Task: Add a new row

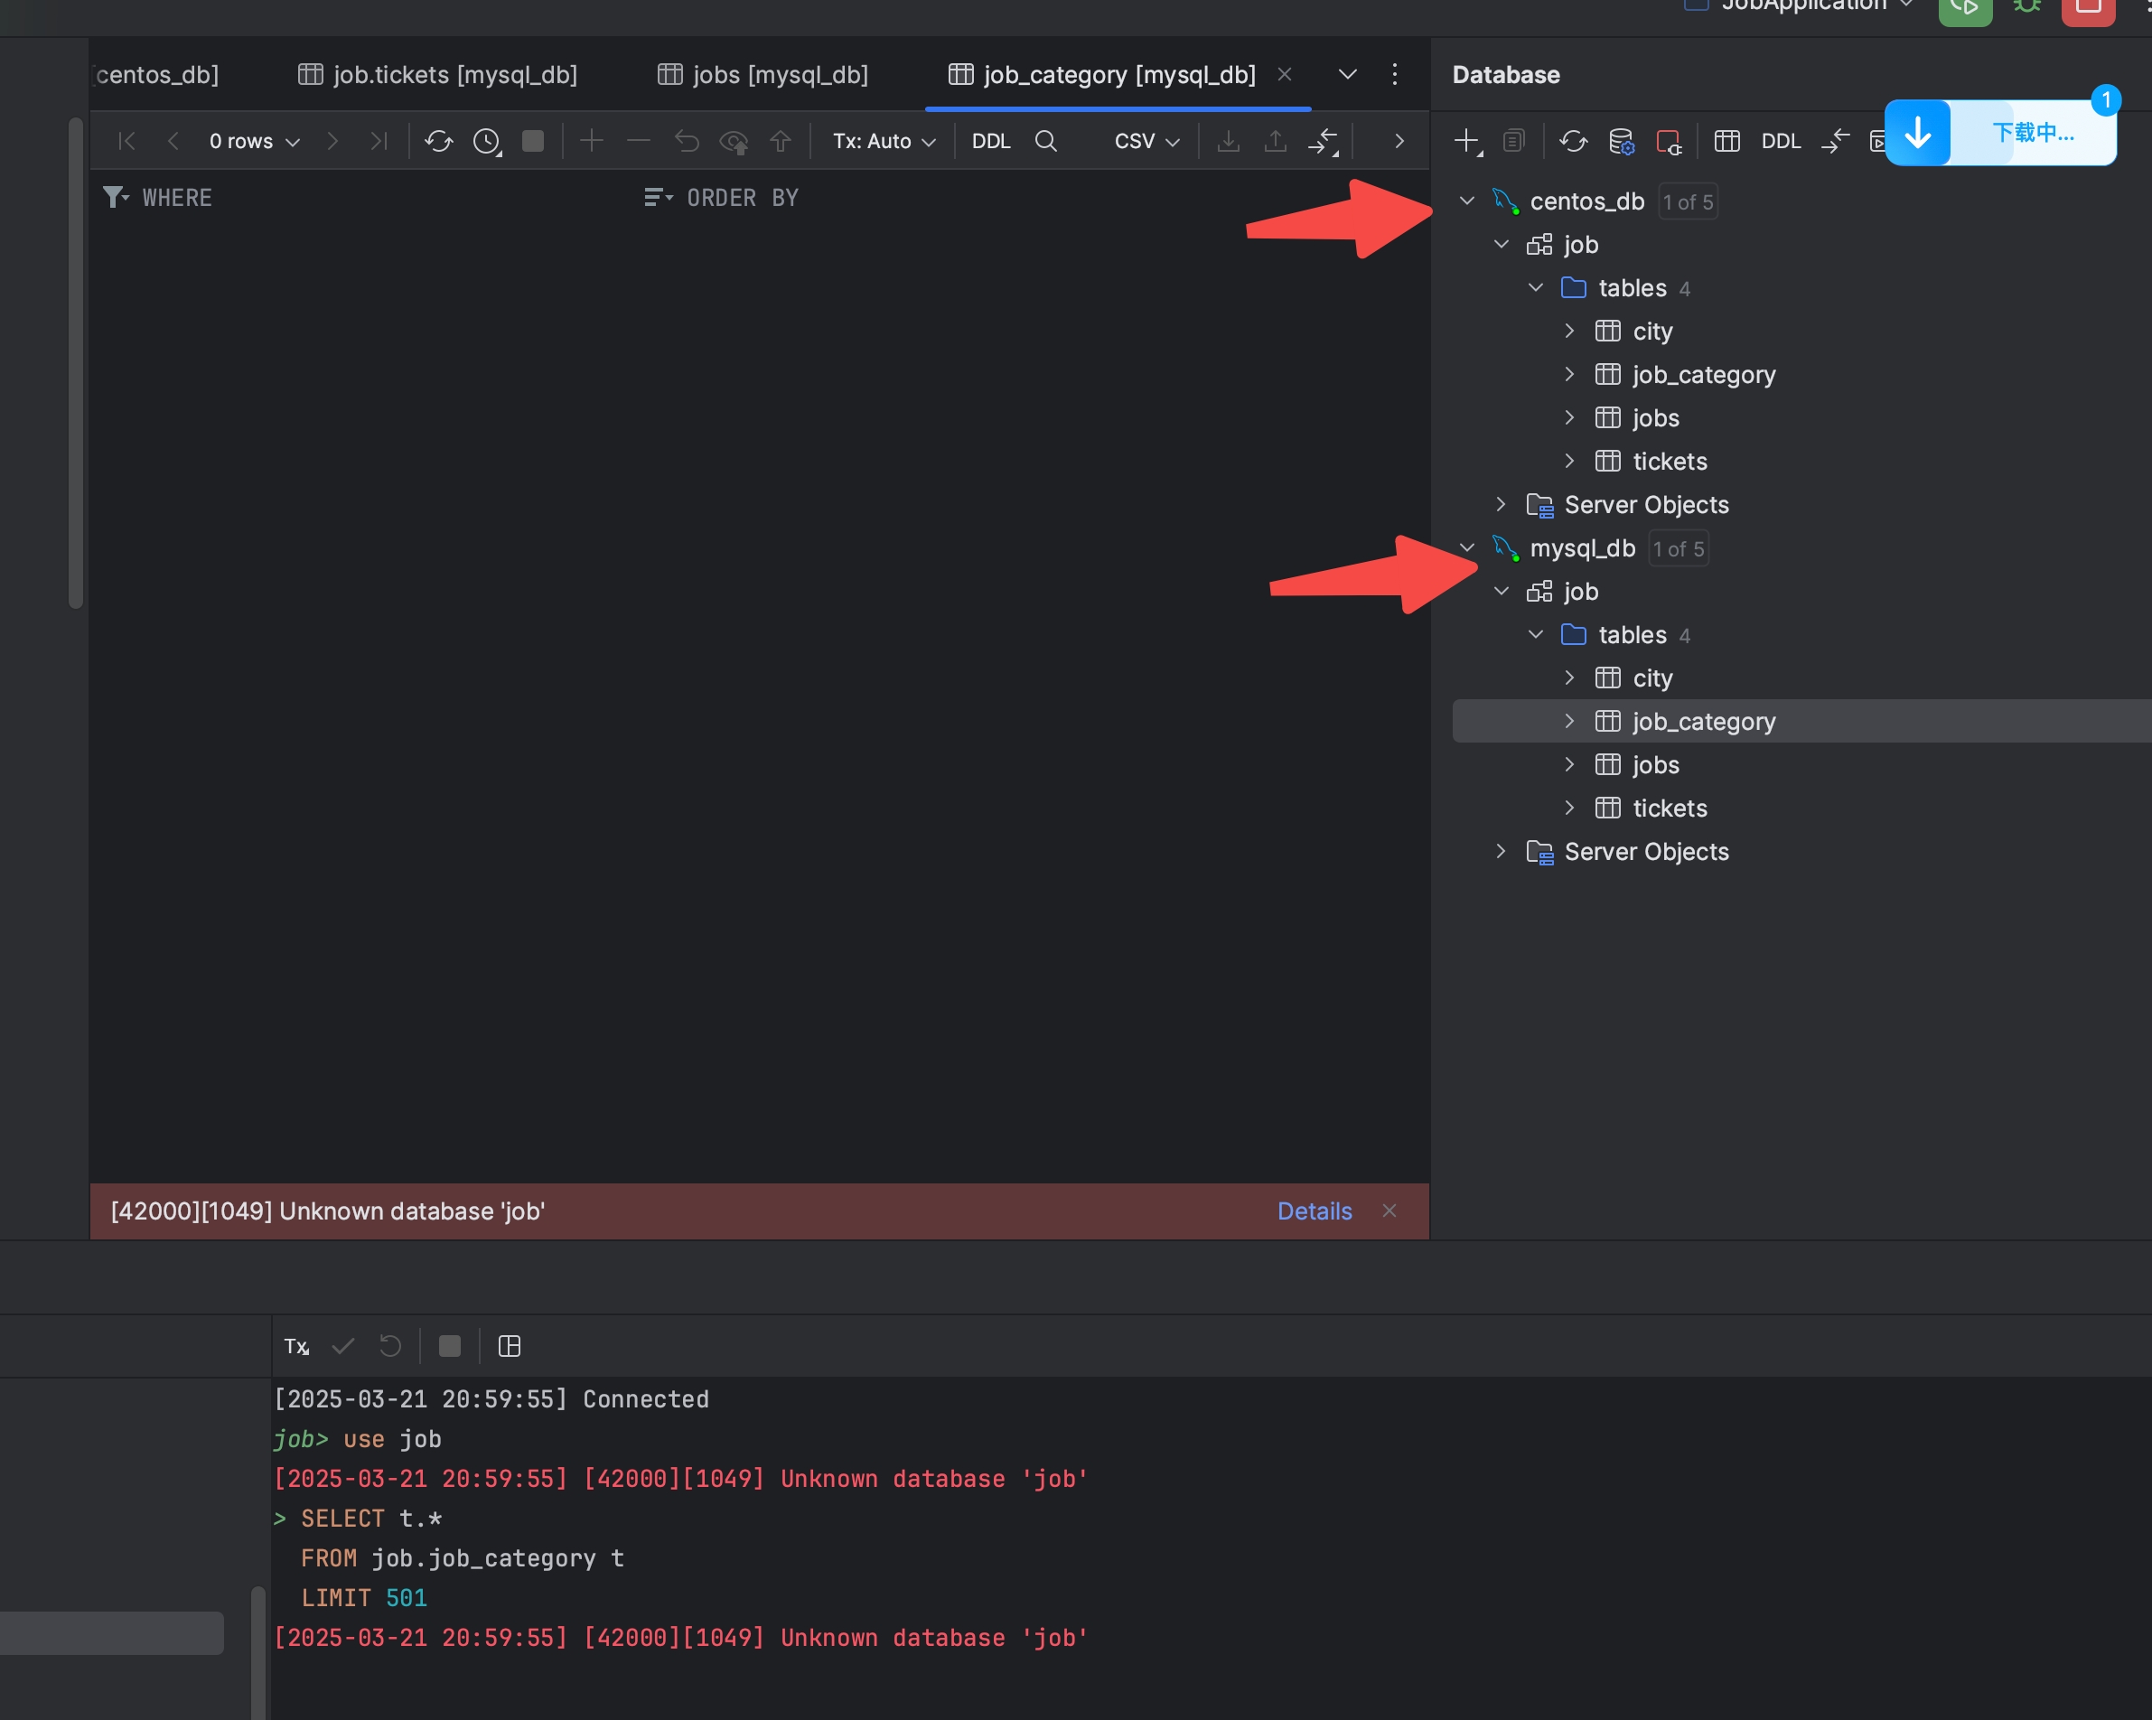Action: [x=592, y=141]
